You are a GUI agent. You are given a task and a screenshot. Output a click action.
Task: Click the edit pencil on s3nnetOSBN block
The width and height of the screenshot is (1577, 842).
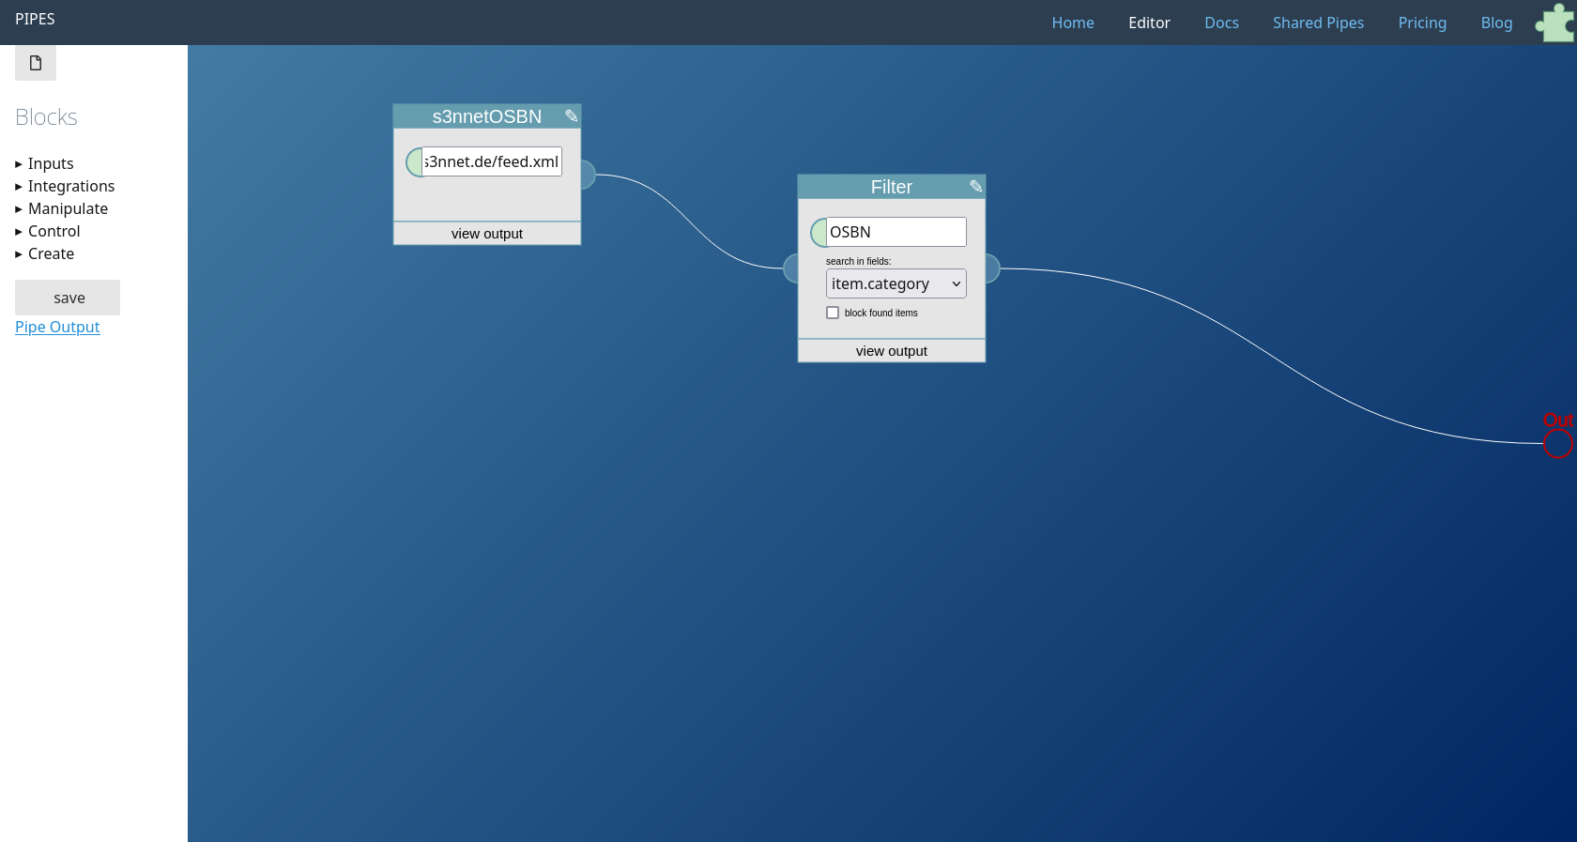point(571,116)
